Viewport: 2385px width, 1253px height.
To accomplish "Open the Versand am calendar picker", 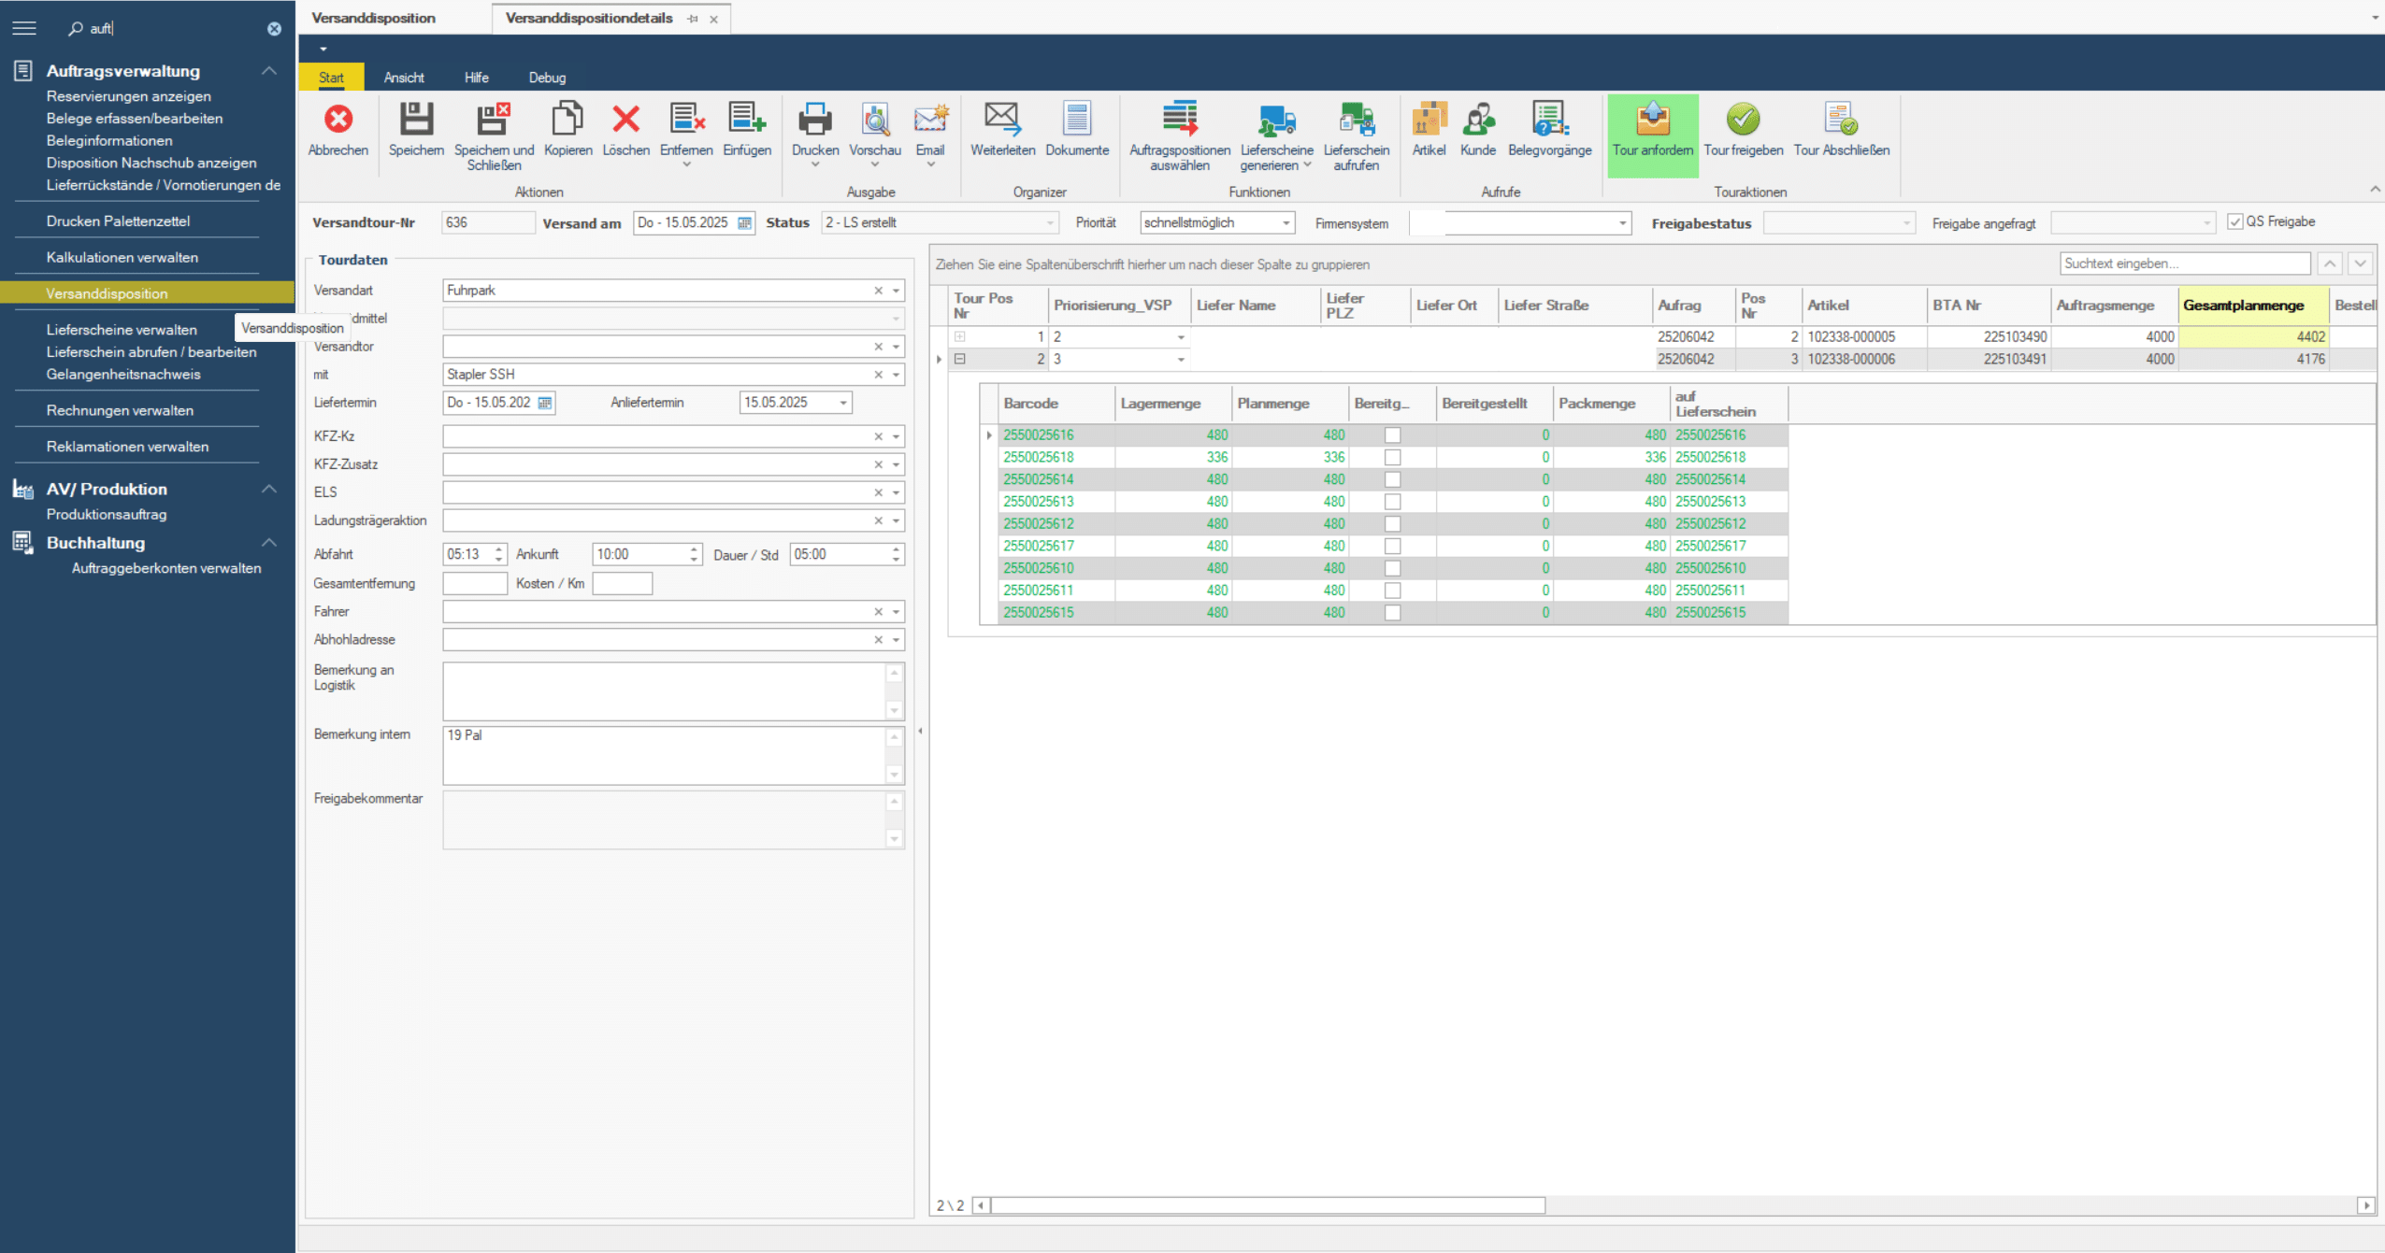I will click(x=744, y=222).
